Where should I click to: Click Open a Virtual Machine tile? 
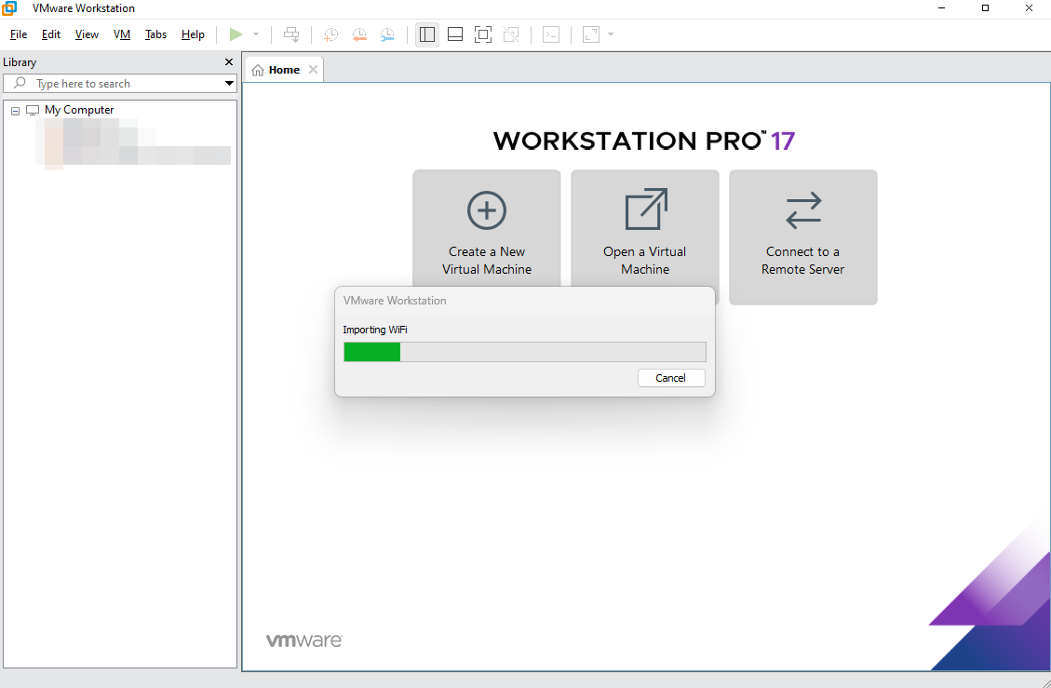coord(645,237)
